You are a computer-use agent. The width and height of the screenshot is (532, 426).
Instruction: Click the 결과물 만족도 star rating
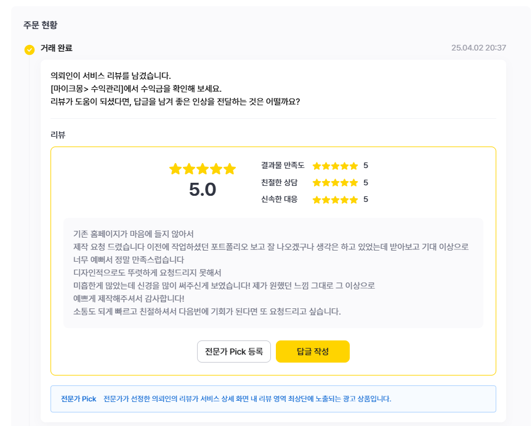point(335,166)
